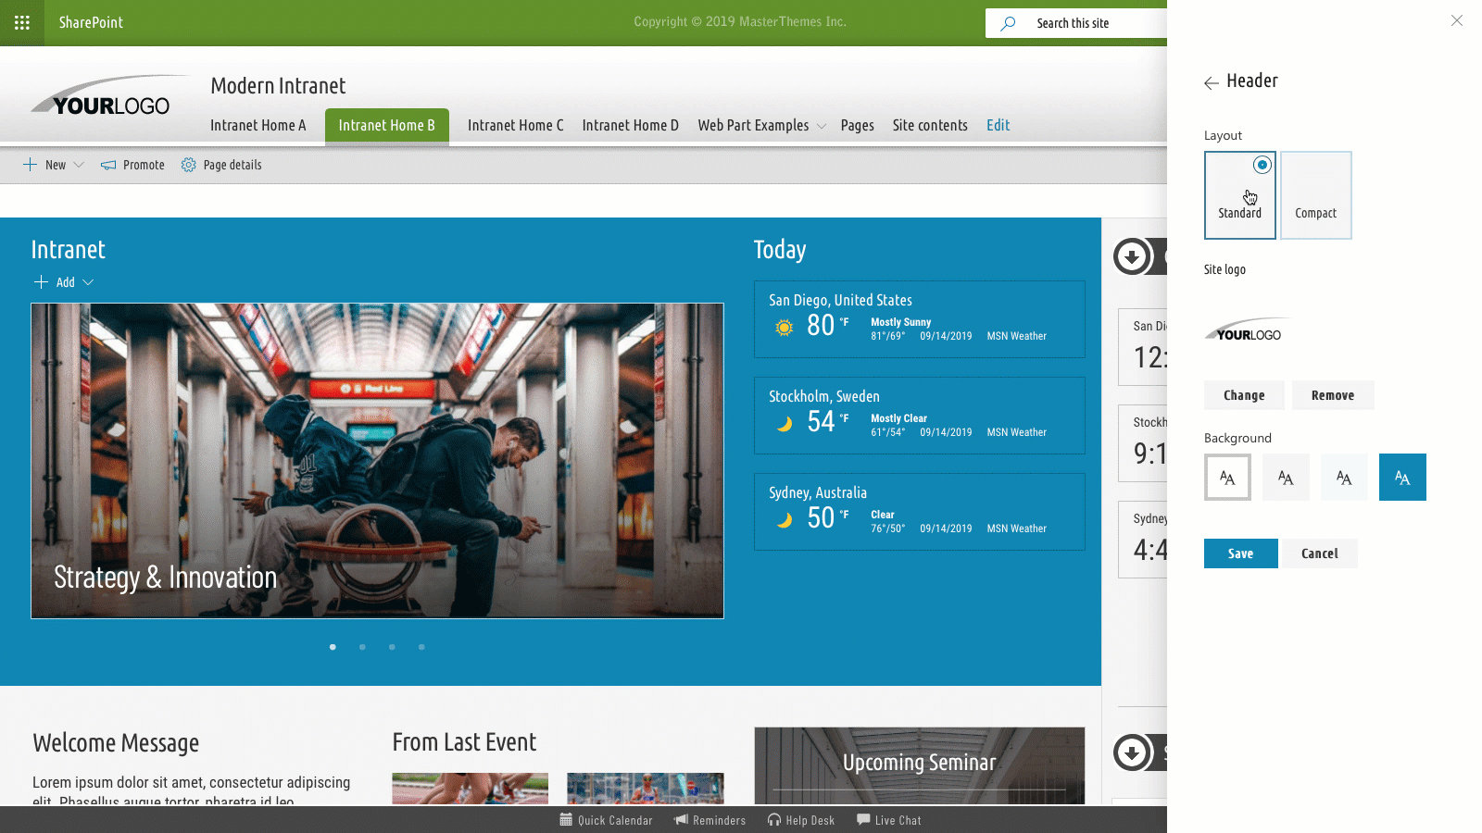Switch to the Intranet Home C tab
This screenshot has height=833, width=1482.
[x=515, y=125]
